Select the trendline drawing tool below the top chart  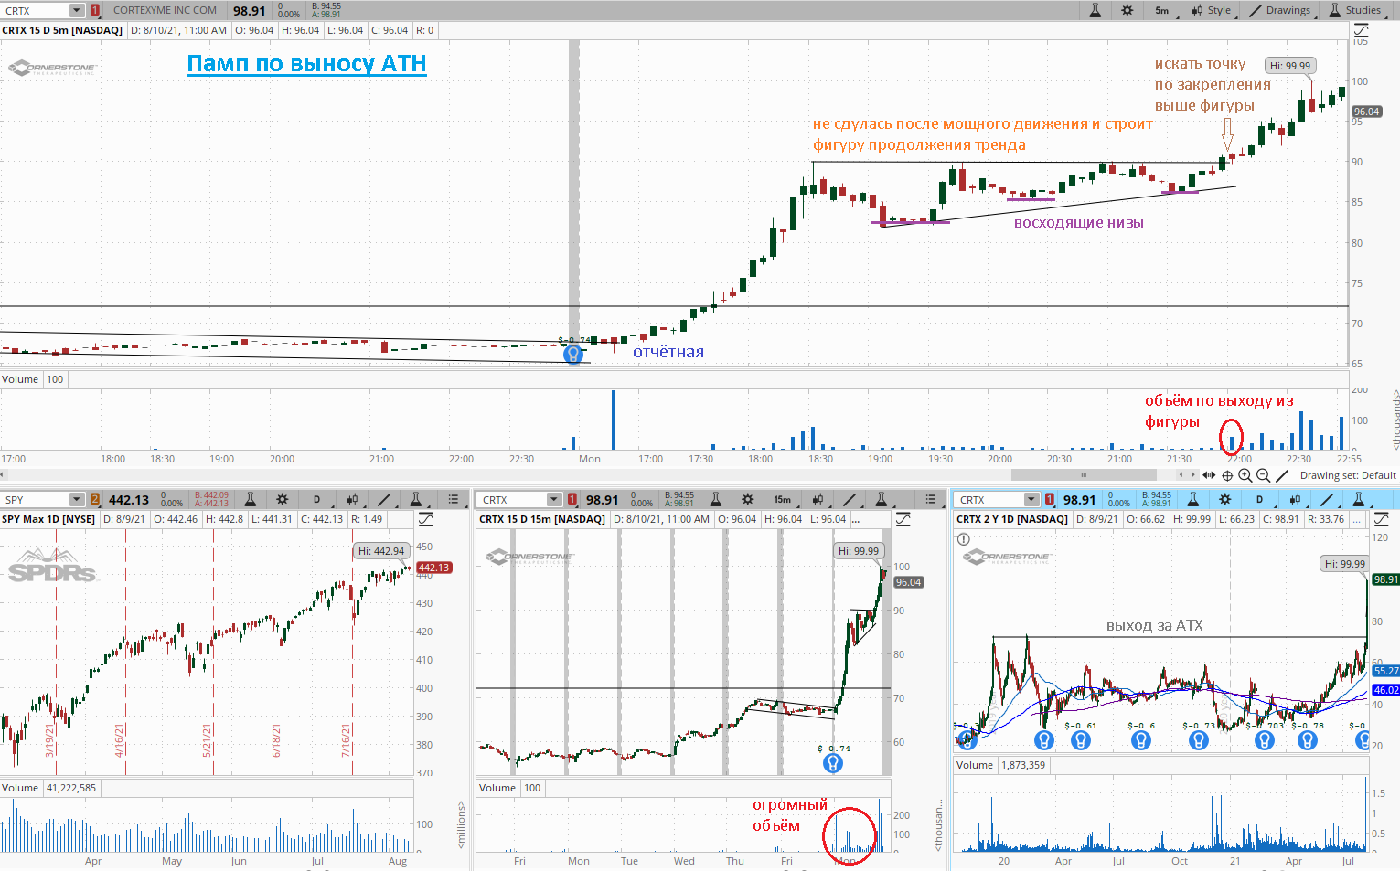(1282, 475)
